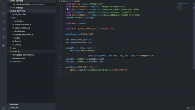Viewport: 195px width, 110px height.
Task: Open handle-http-error.js file
Action: tap(24, 35)
